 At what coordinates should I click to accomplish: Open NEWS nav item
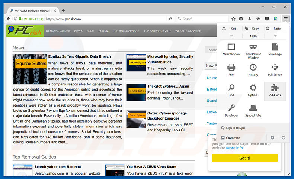click(x=78, y=31)
